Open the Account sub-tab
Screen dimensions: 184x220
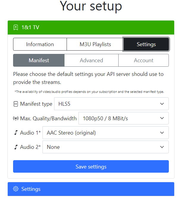click(144, 60)
